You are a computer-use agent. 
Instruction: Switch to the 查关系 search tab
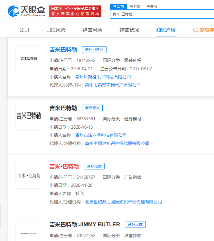pyautogui.click(x=152, y=6)
